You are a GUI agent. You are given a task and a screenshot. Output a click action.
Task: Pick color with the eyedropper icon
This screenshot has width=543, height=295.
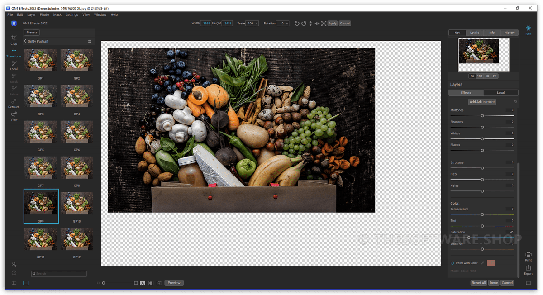[482, 263]
